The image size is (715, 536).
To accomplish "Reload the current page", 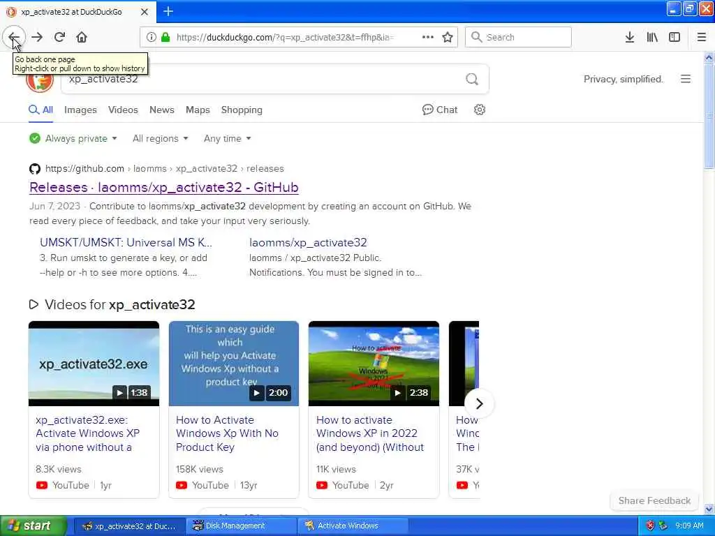I will (x=60, y=37).
